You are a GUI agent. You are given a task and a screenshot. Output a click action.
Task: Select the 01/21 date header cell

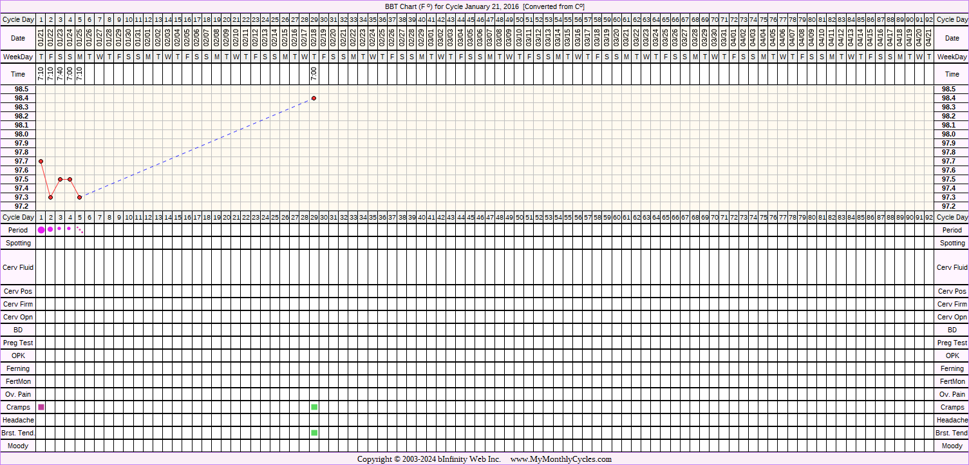coord(41,39)
